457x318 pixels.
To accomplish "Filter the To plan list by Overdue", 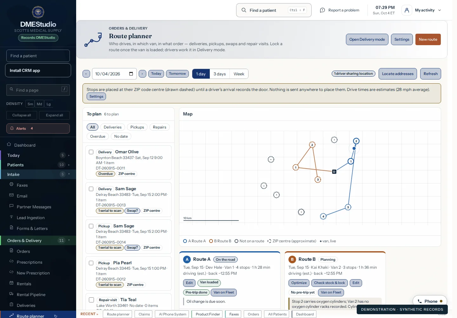I will tap(98, 136).
